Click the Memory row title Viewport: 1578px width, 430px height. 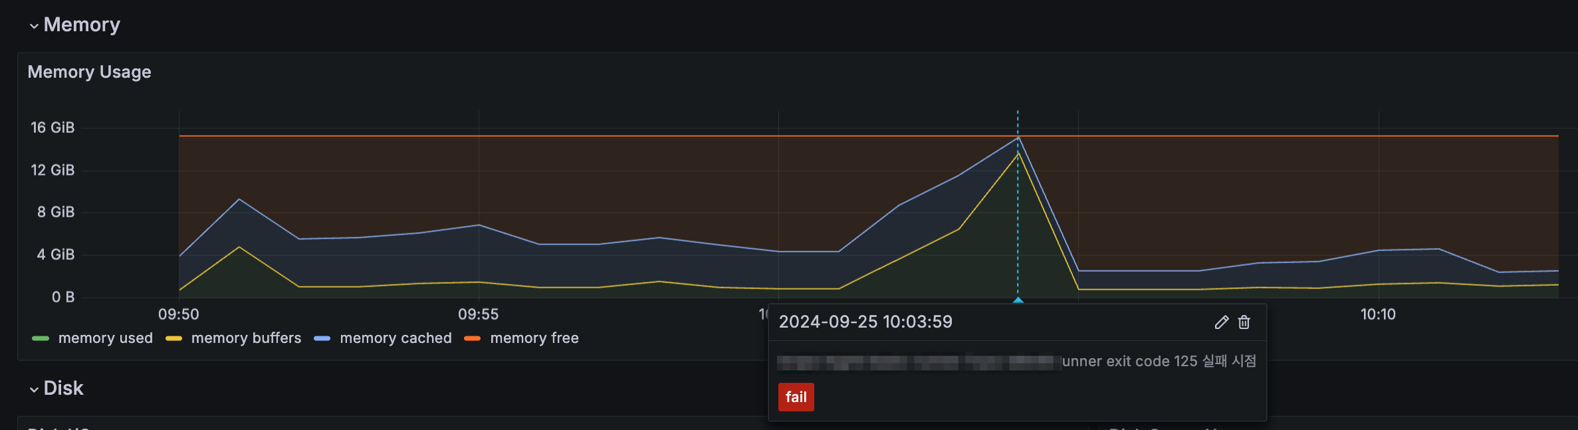[82, 25]
